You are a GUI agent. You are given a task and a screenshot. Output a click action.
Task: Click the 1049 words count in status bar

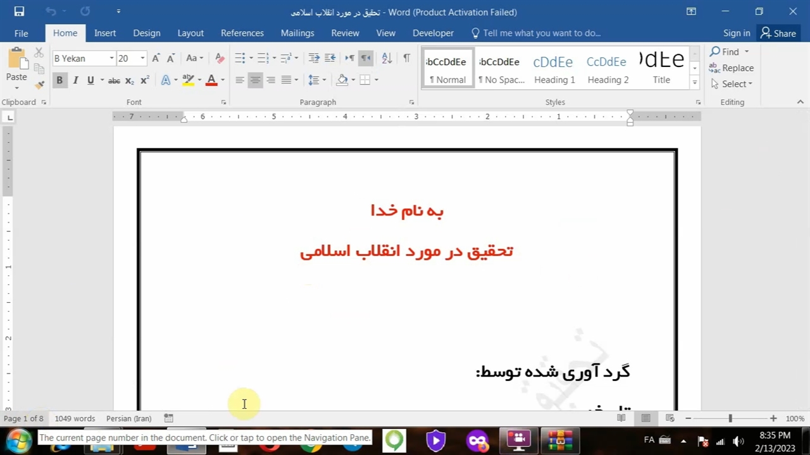[75, 418]
